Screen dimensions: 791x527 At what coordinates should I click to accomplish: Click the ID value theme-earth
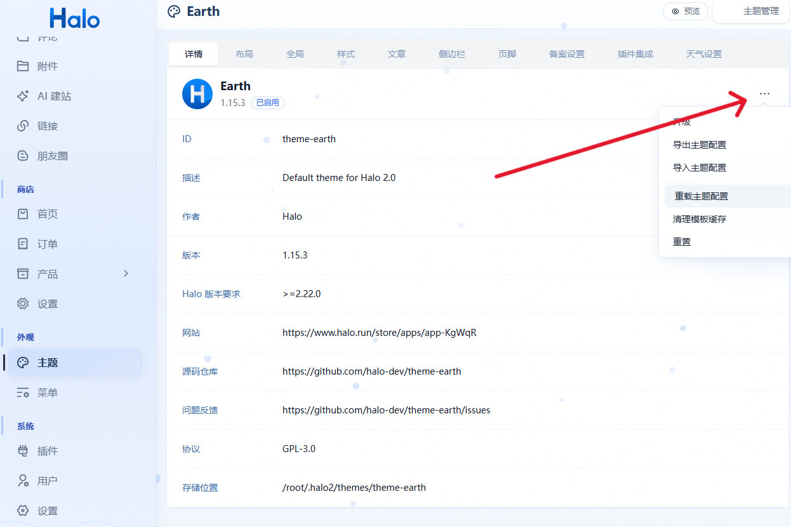(309, 139)
